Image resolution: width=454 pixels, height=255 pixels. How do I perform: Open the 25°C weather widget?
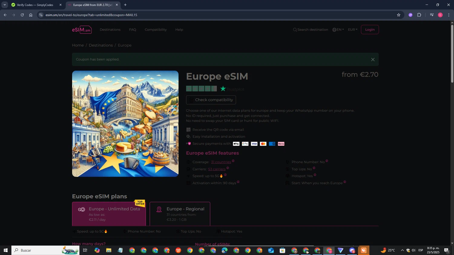388,250
